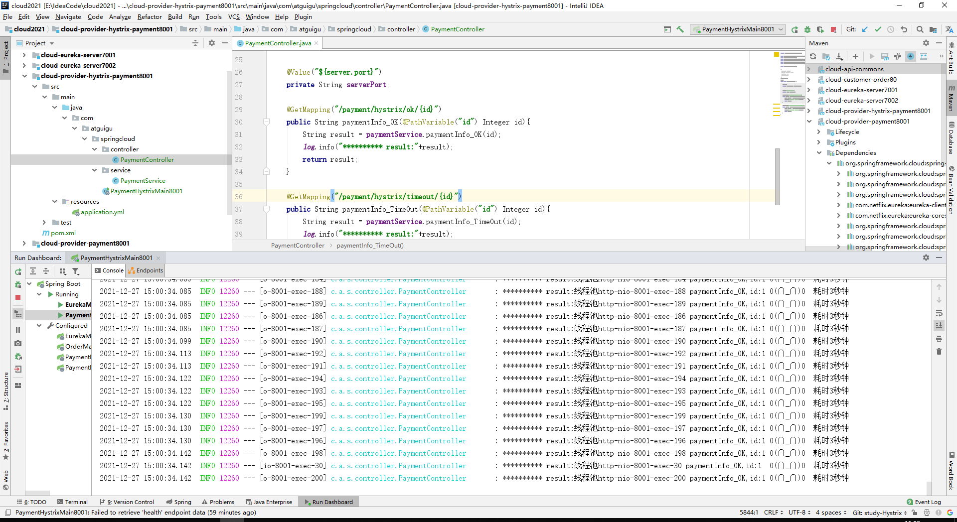The width and height of the screenshot is (957, 522).
Task: Open Run Dashboard Group By icon
Action: tap(63, 271)
